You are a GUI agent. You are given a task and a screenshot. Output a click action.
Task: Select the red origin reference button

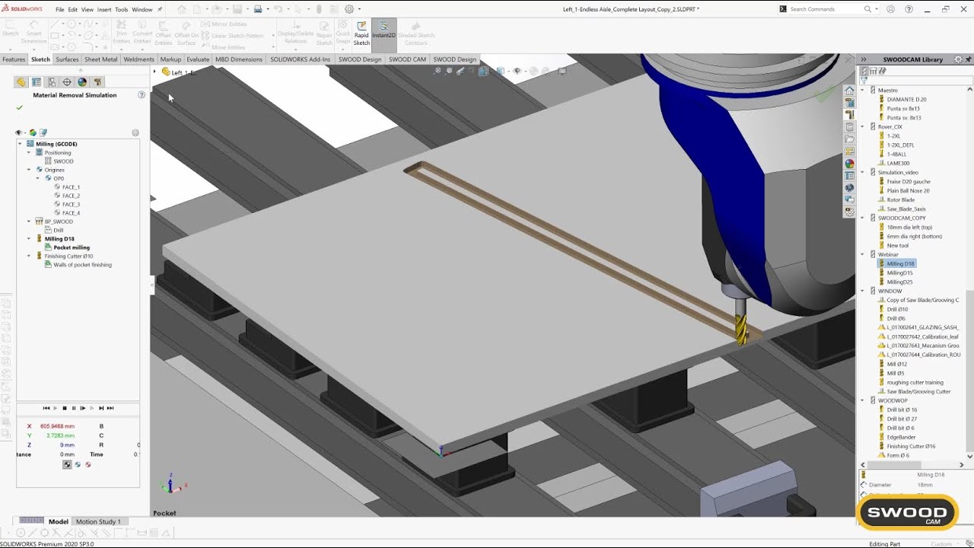point(88,464)
